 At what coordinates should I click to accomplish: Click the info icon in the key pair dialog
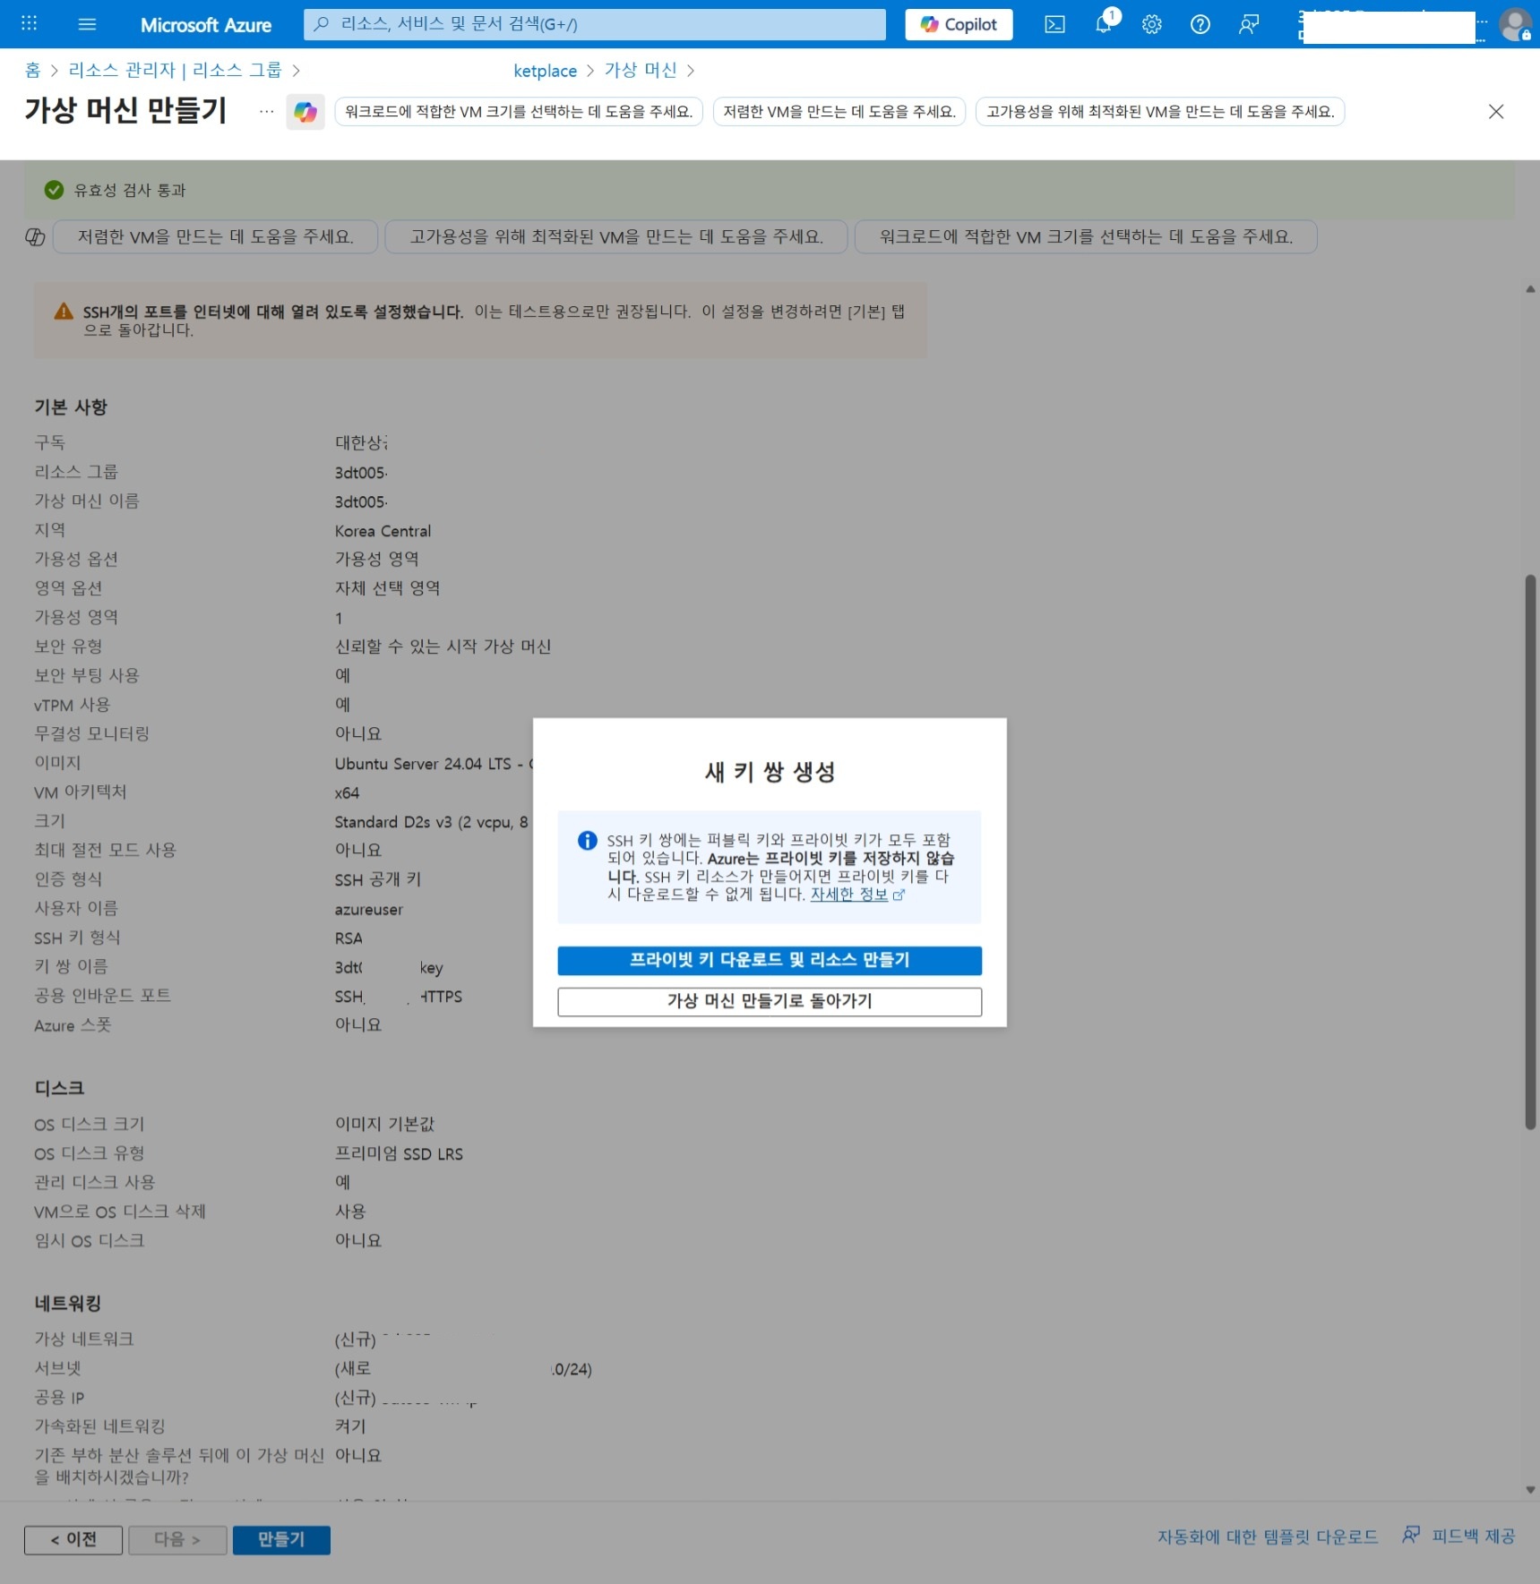tap(587, 840)
